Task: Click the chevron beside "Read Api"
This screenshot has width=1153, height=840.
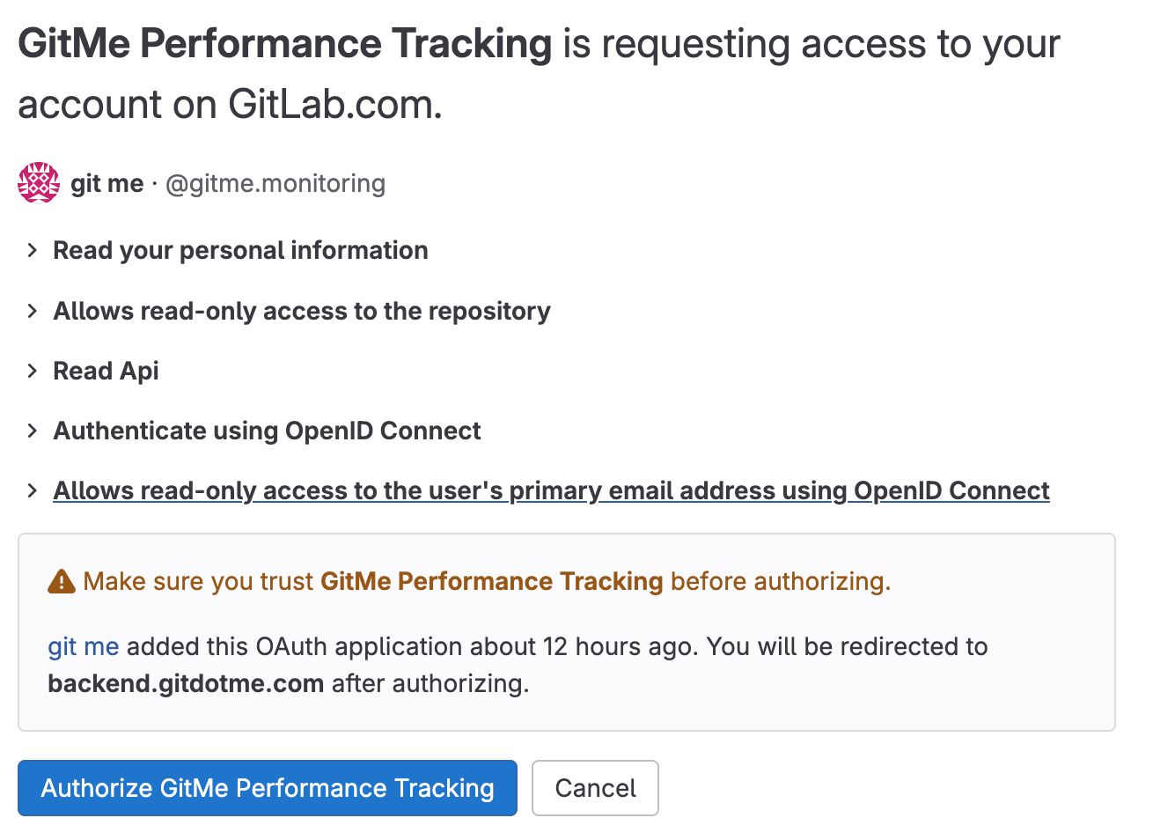Action: [x=33, y=371]
